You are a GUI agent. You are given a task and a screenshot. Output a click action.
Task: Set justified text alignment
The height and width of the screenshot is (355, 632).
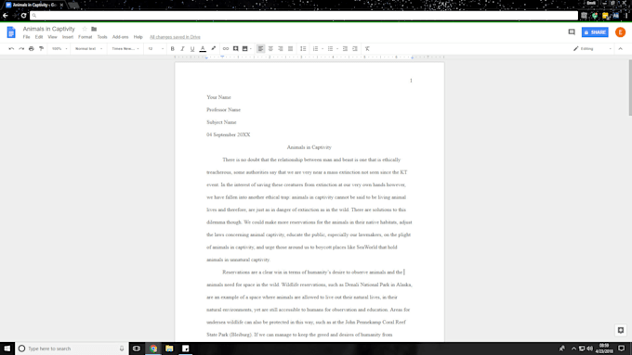[290, 48]
